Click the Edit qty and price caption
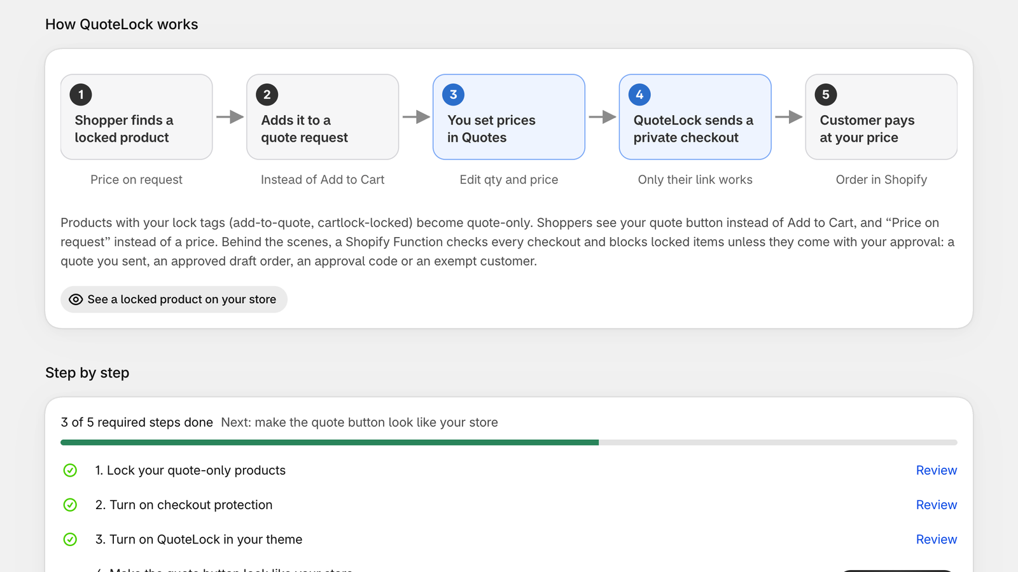 click(x=509, y=180)
